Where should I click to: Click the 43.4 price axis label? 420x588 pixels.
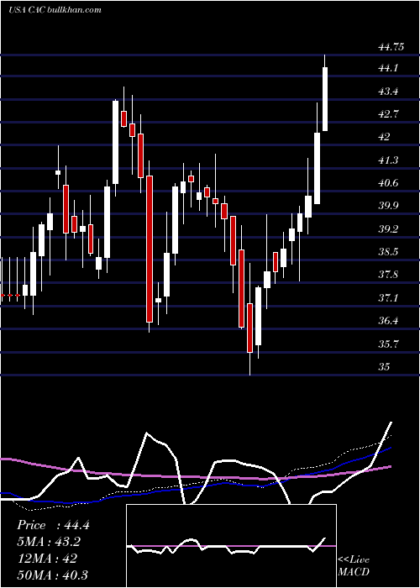tap(388, 92)
